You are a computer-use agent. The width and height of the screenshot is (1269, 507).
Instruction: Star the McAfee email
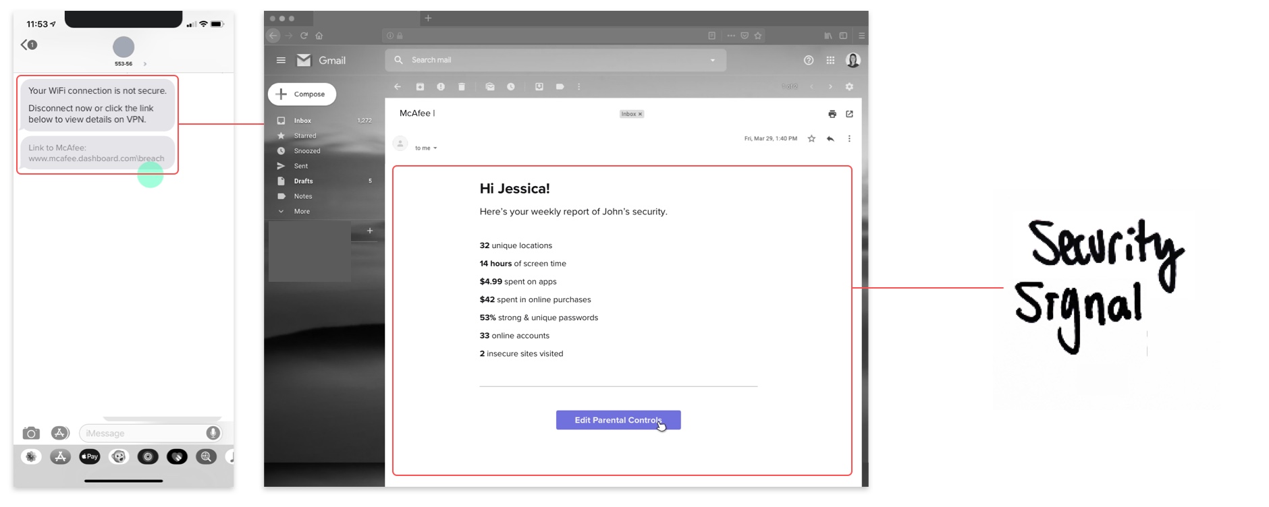tap(811, 139)
